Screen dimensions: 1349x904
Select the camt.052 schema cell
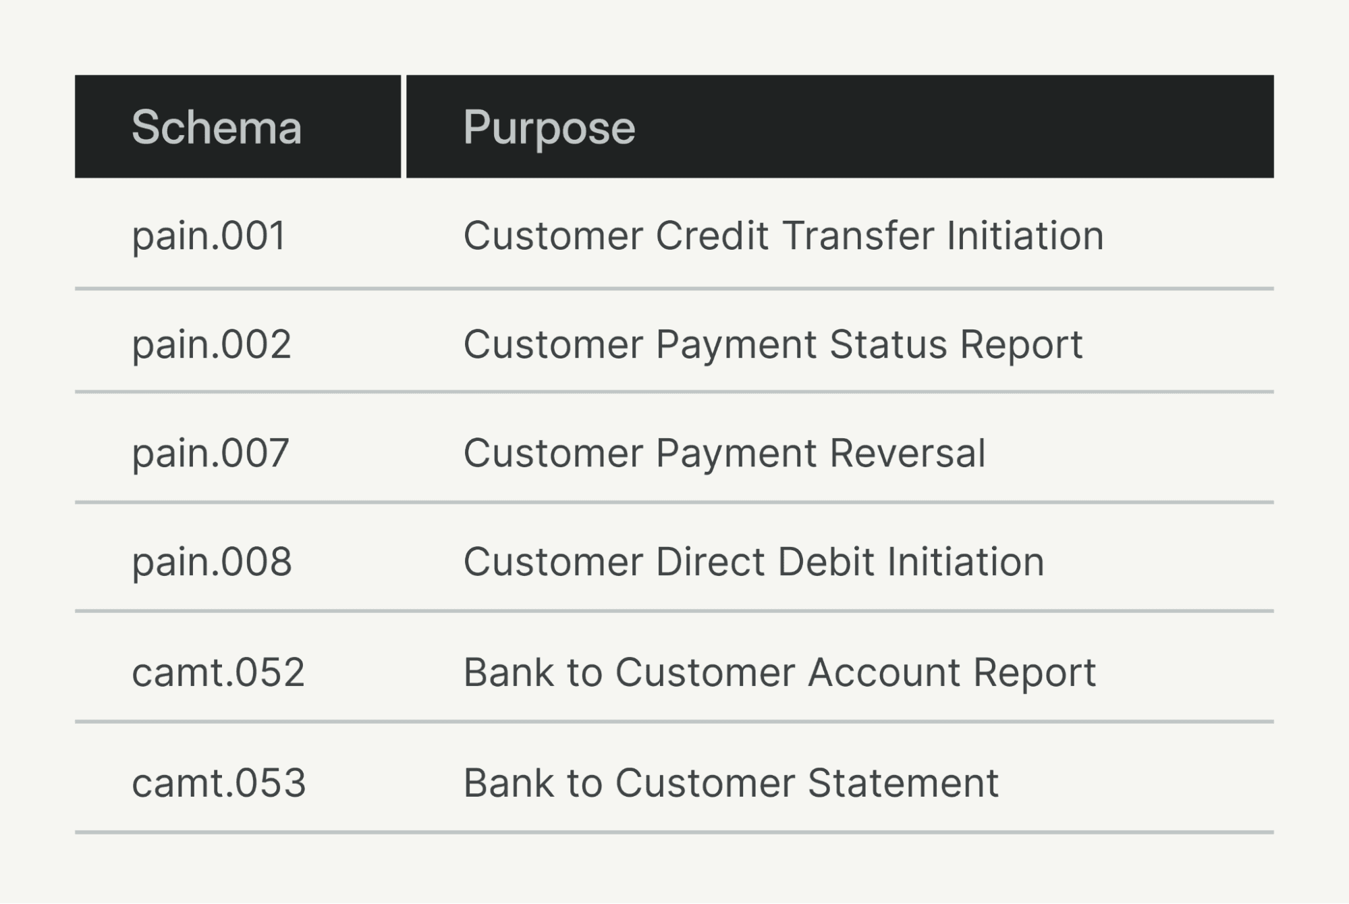coord(218,672)
